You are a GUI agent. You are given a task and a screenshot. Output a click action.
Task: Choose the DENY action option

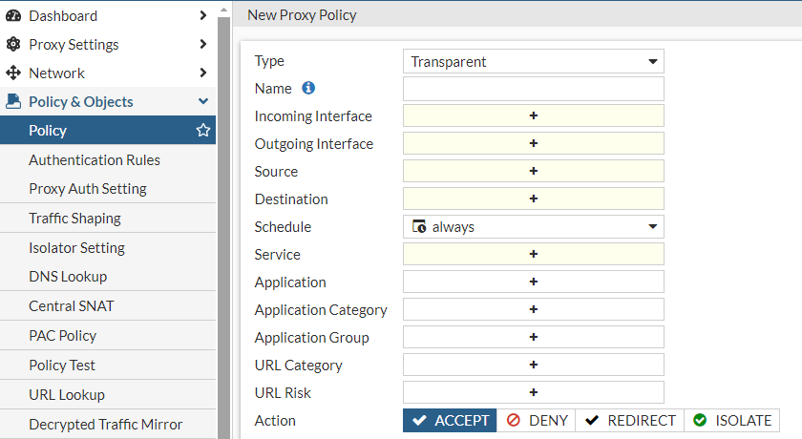(537, 421)
